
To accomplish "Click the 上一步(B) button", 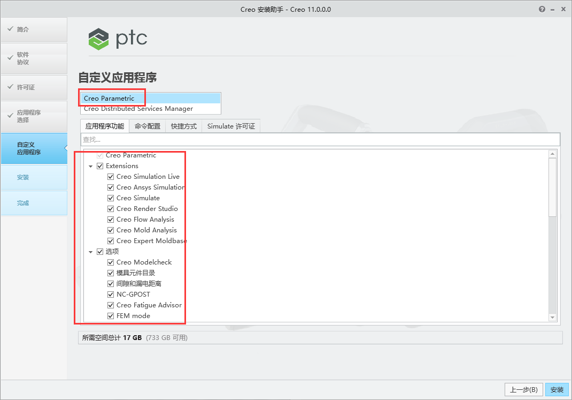I will (523, 389).
